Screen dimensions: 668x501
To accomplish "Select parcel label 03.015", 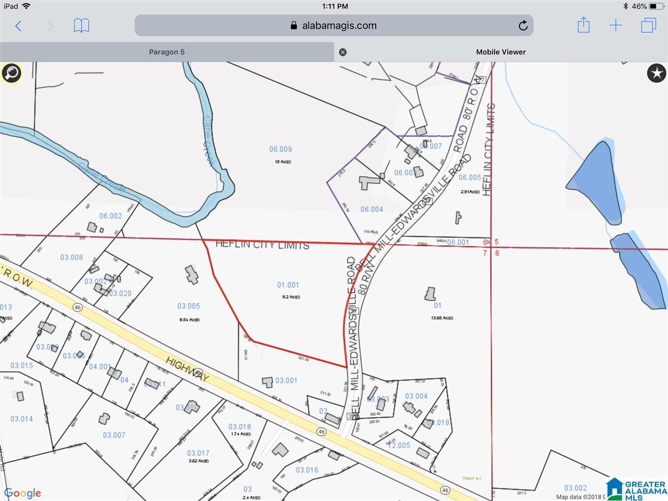I will coord(21,365).
